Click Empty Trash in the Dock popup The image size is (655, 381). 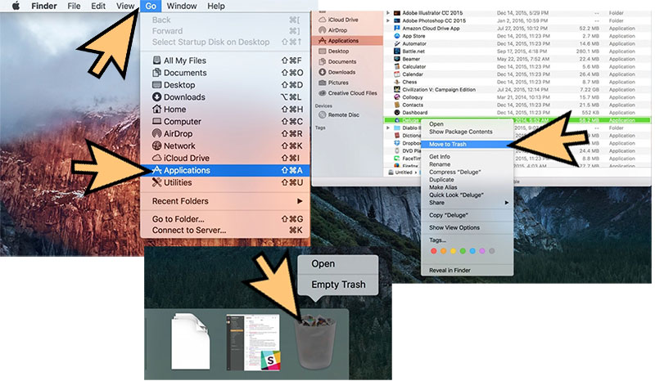[x=338, y=285]
